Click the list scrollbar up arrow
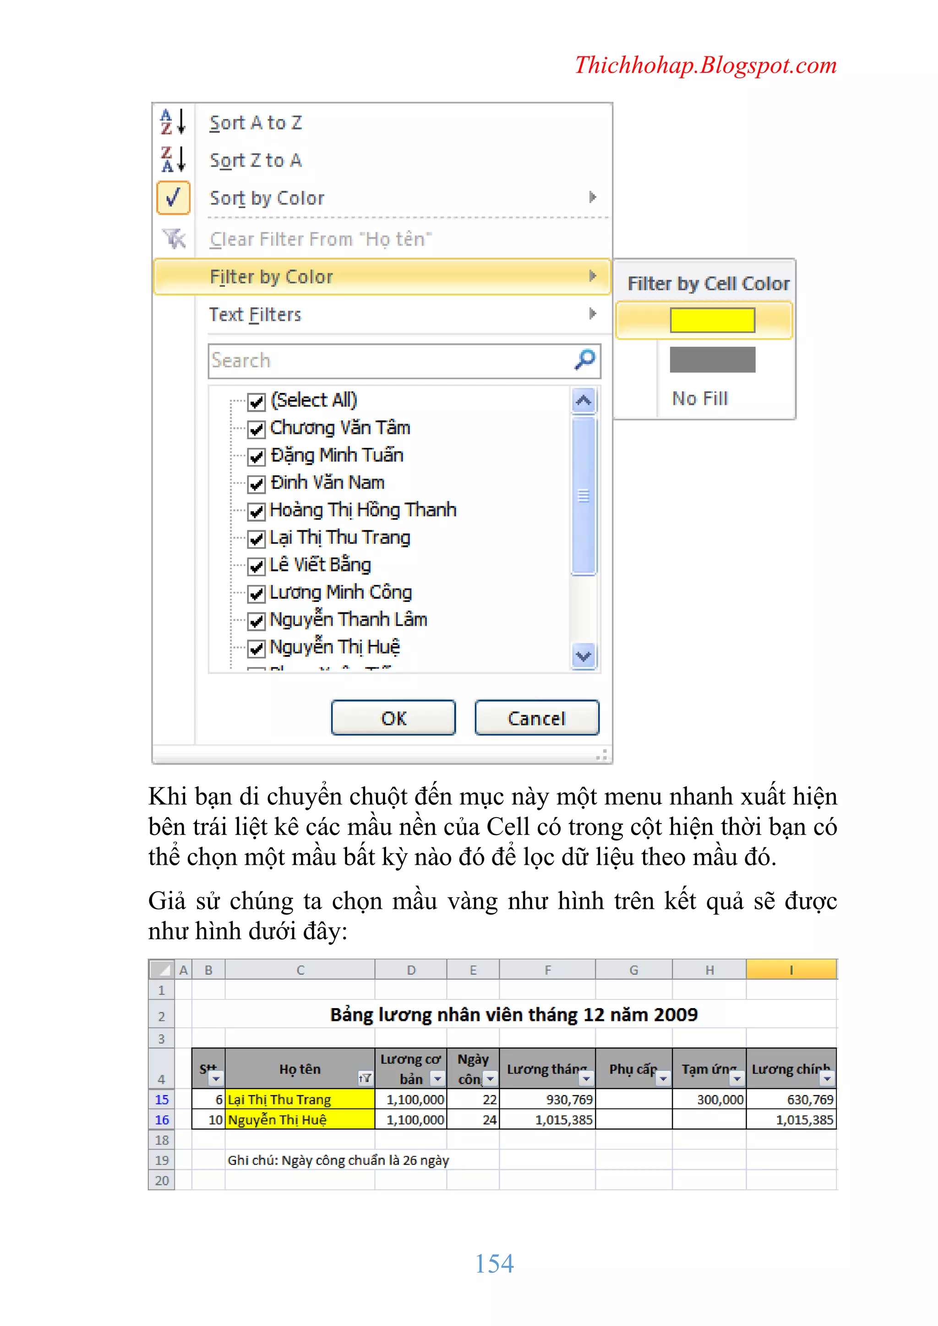Screen dimensions: 938x1326 [584, 400]
